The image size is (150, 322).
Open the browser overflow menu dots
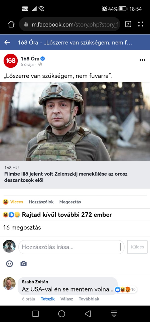(141, 24)
